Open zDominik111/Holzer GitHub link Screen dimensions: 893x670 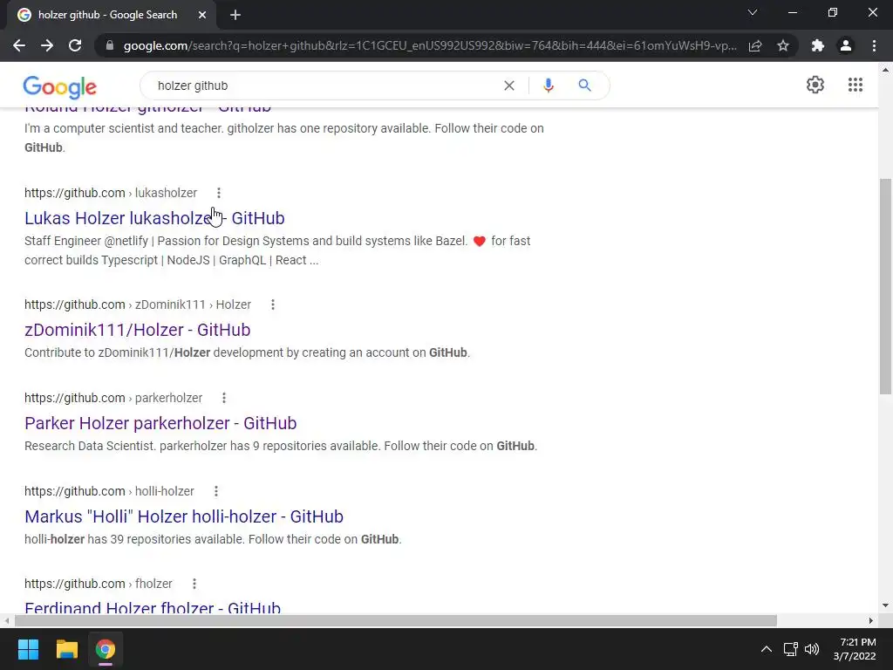(137, 330)
